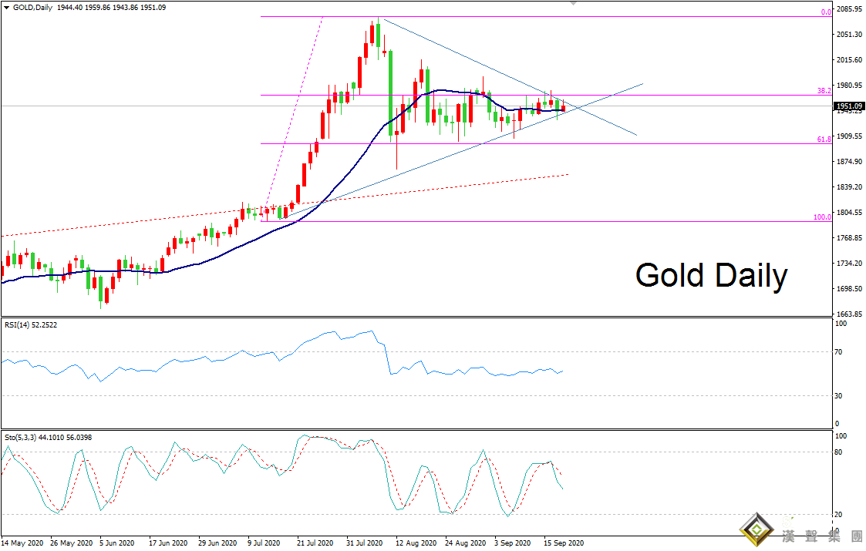
Task: Select the Fibonacci 38.2 level label
Action: click(824, 91)
